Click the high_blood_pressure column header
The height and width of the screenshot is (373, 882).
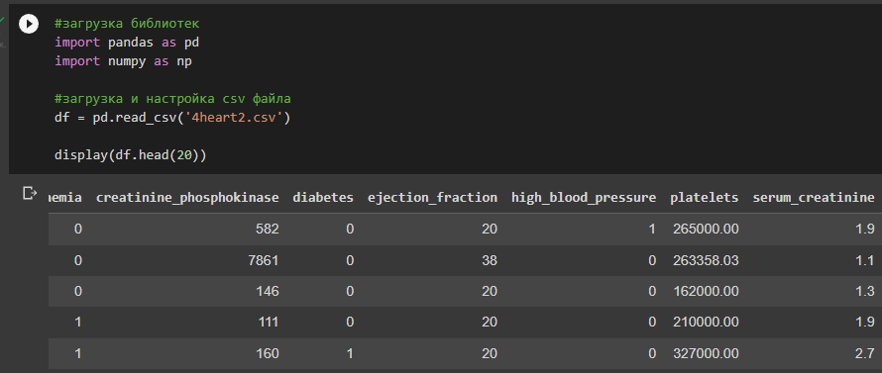point(584,198)
